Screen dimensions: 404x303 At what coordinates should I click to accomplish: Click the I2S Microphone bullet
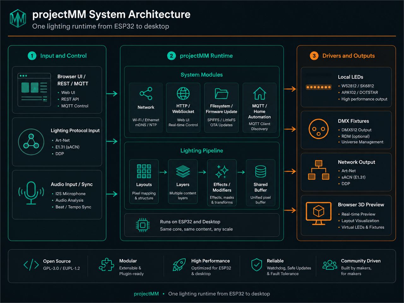coord(70,194)
